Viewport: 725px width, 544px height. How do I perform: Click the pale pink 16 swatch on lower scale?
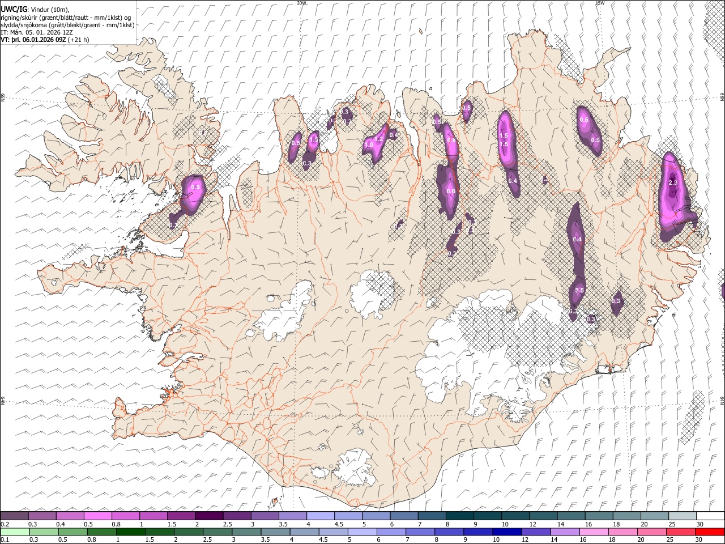[x=594, y=532]
